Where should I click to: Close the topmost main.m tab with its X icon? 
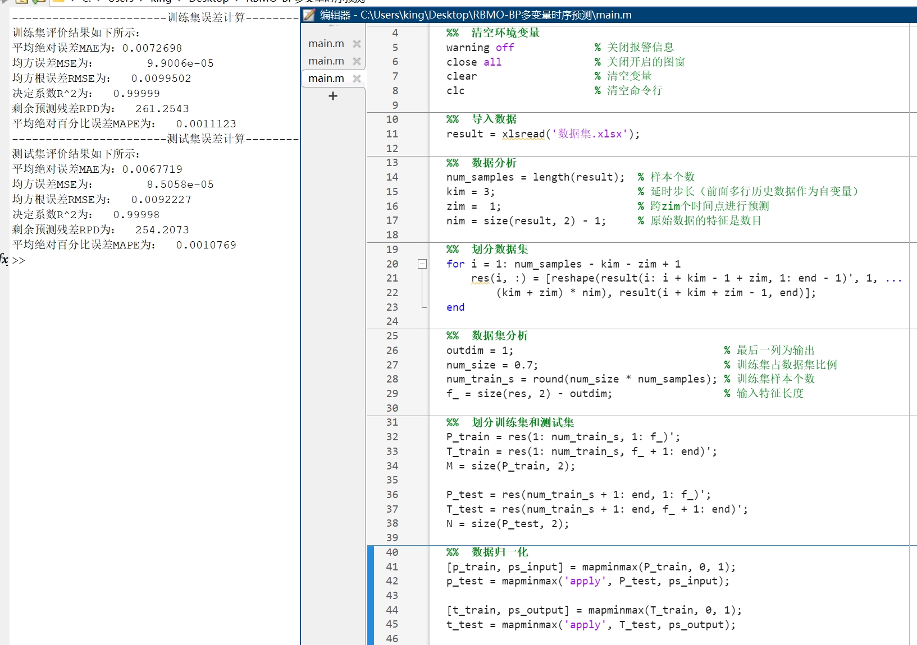tap(357, 43)
